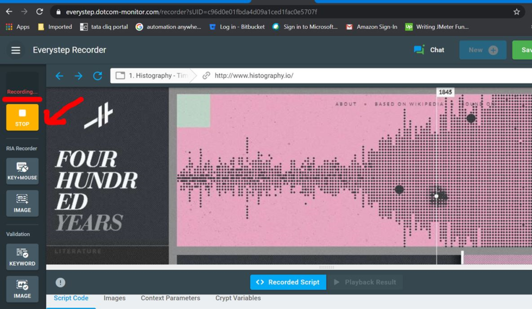Image resolution: width=532 pixels, height=309 pixels.
Task: Stop the recording with the STOP button
Action: click(x=22, y=117)
